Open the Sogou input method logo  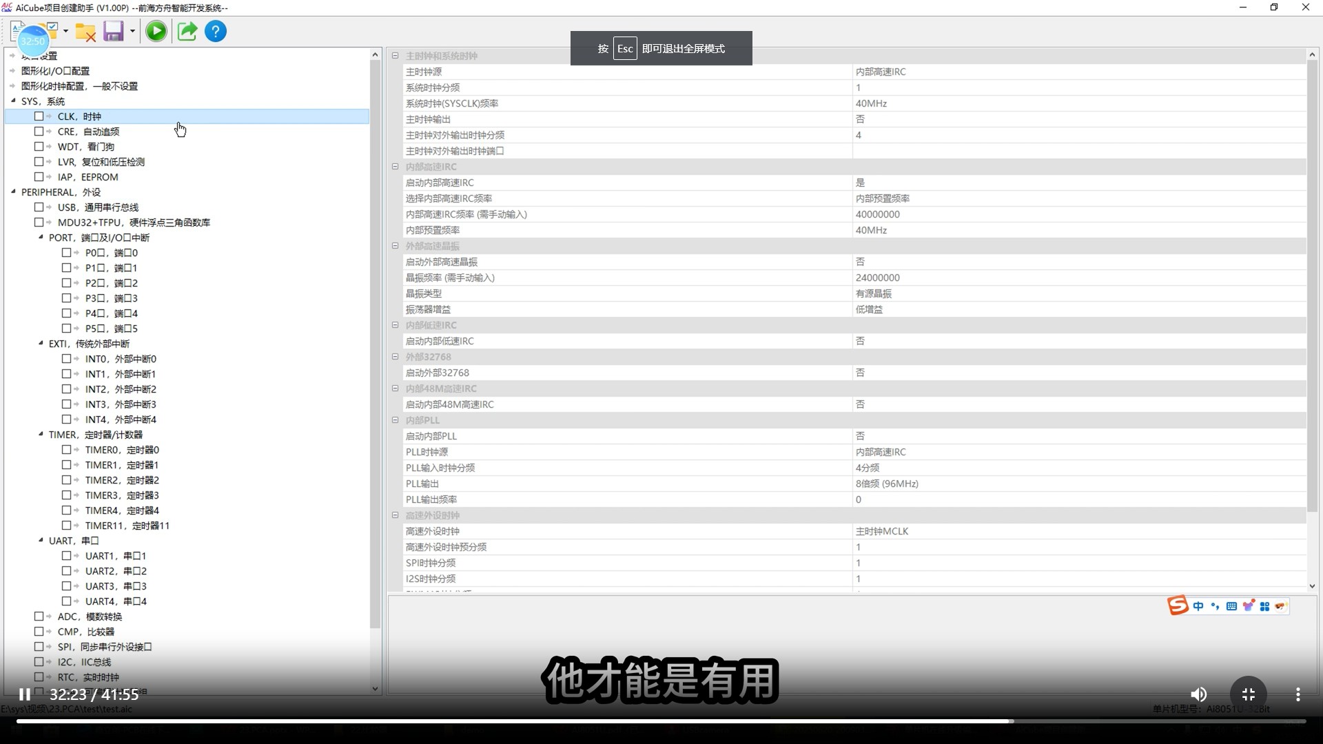point(1177,606)
